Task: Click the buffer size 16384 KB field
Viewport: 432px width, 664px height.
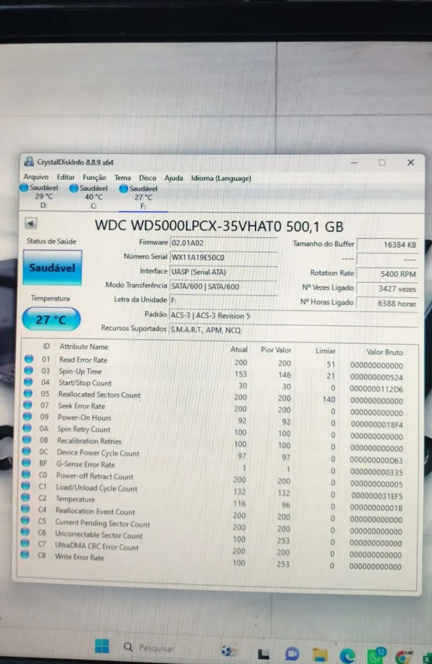Action: (x=387, y=245)
